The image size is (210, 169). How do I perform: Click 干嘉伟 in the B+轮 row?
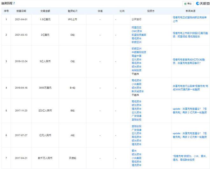pyautogui.click(x=135, y=95)
